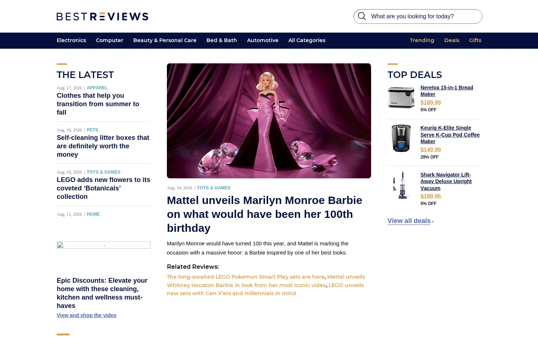Click the 'Aug. 17, 2026' date

pos(69,88)
